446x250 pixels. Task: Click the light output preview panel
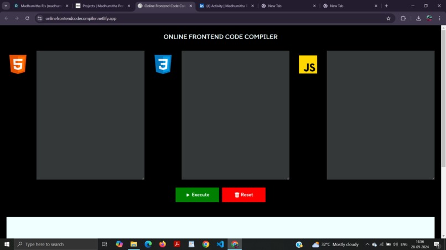pyautogui.click(x=220, y=227)
